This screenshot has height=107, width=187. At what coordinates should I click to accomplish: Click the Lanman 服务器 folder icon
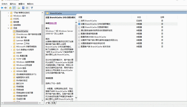click(14, 40)
